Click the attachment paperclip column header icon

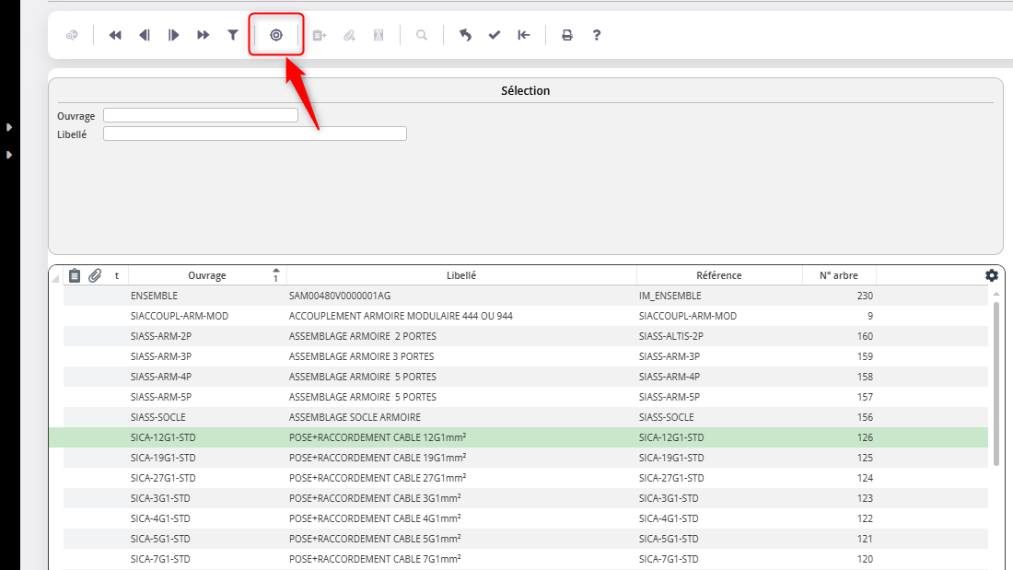click(95, 275)
